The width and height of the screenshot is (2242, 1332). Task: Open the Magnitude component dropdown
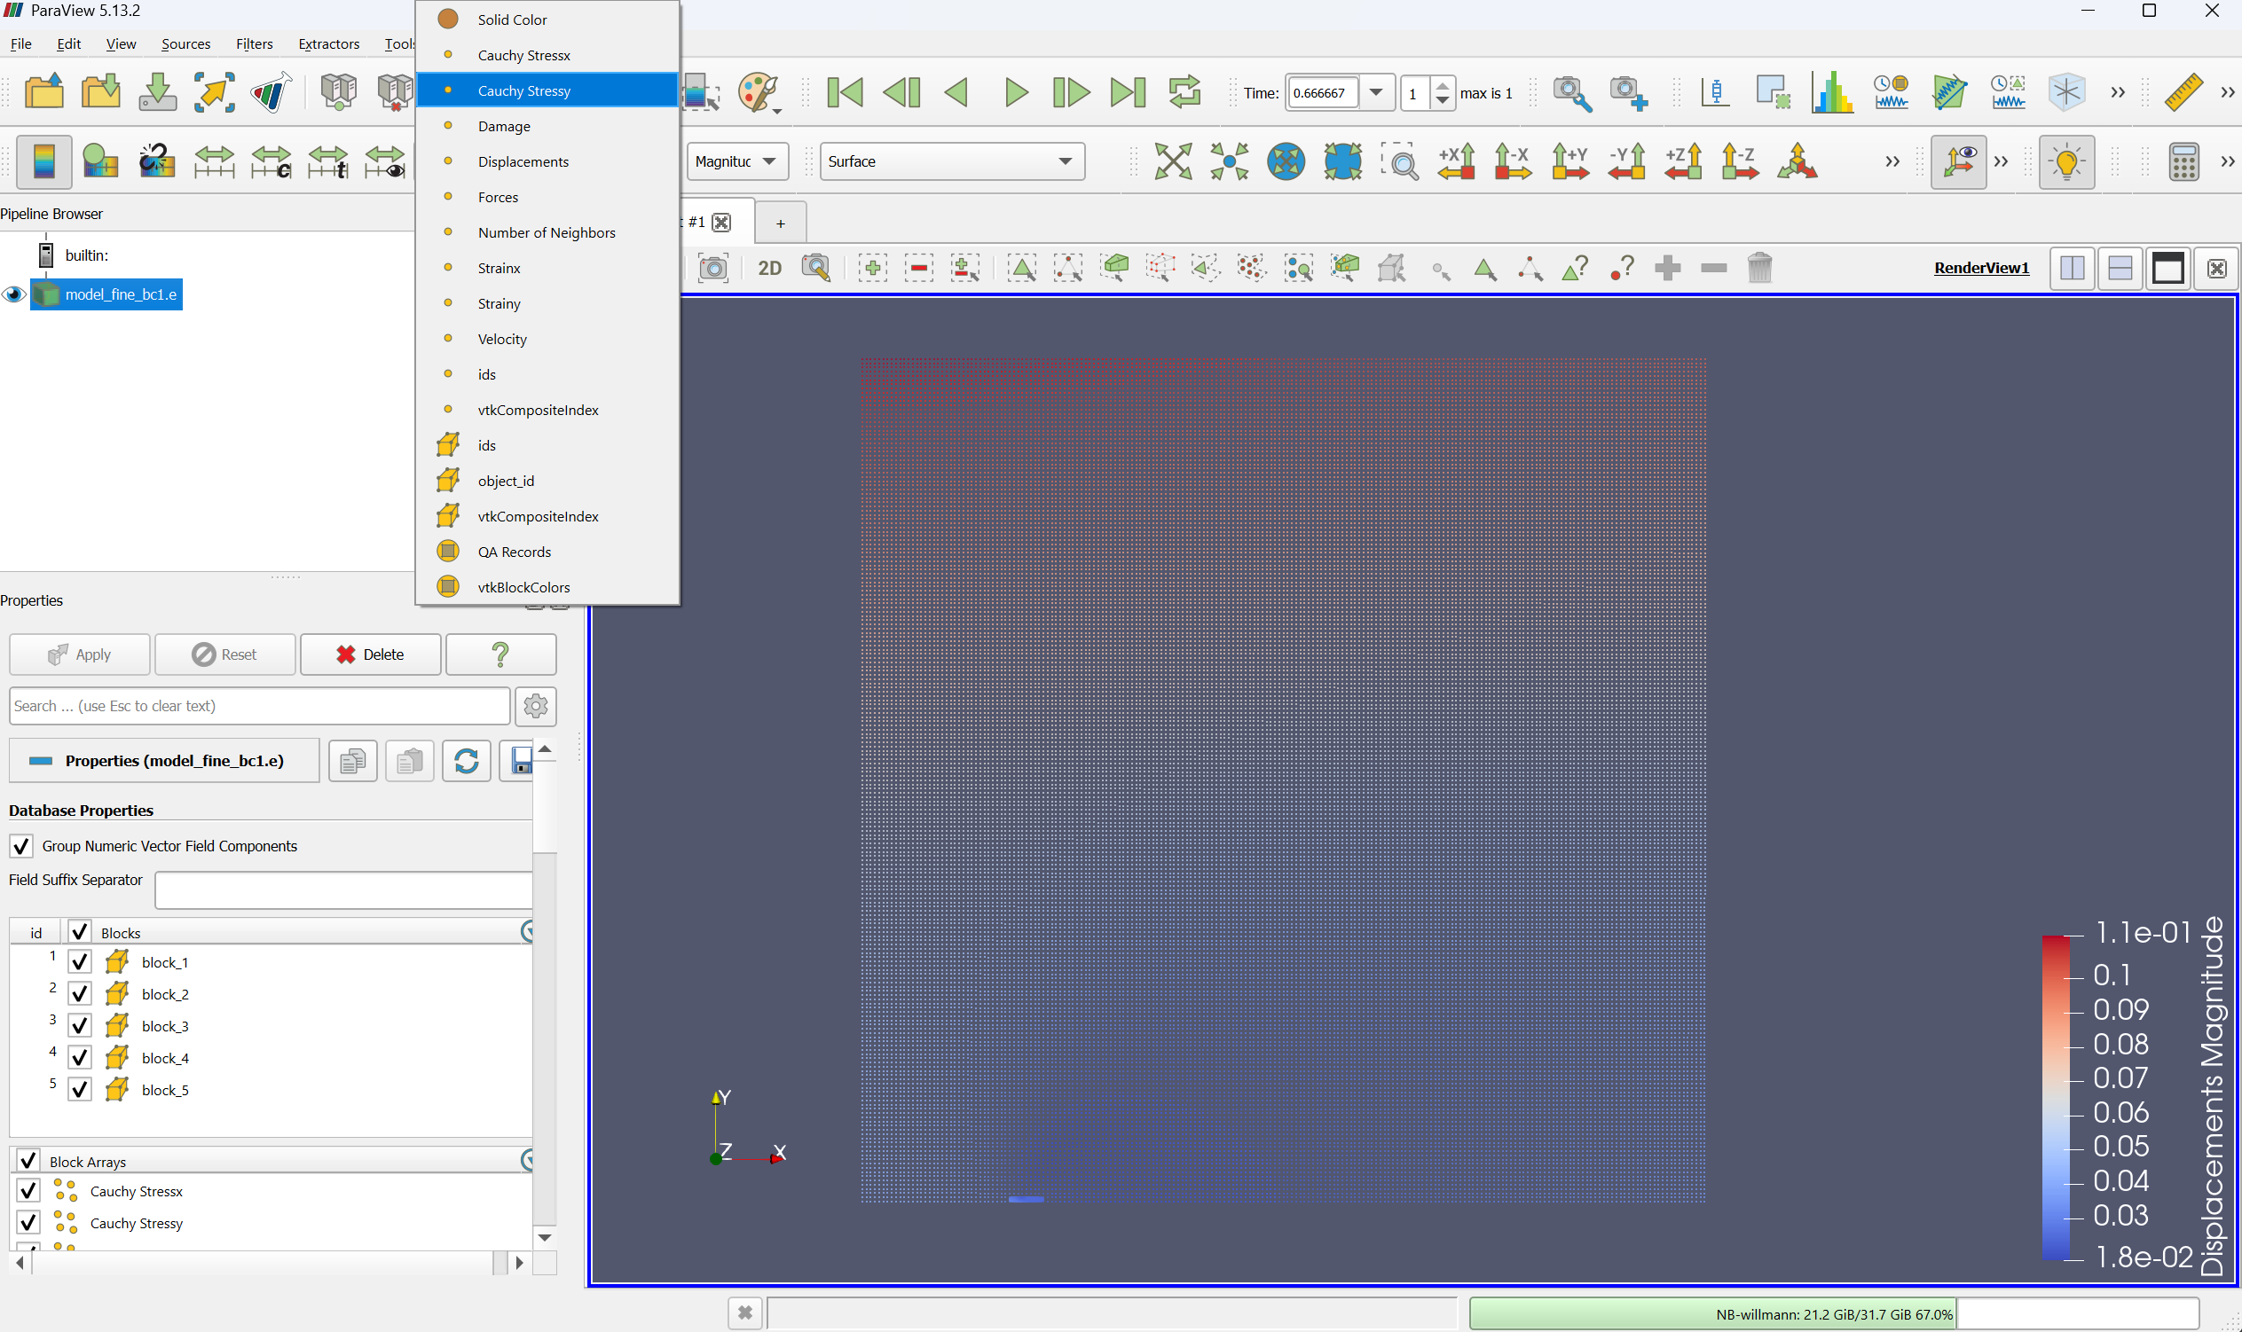(x=736, y=161)
